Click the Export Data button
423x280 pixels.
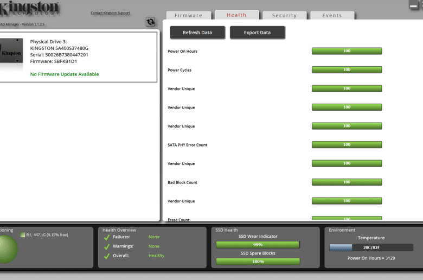point(258,33)
